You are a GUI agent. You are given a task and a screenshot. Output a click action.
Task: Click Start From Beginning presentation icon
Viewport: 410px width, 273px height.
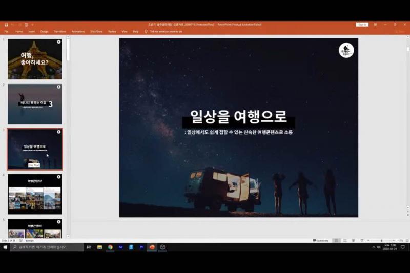point(27,25)
